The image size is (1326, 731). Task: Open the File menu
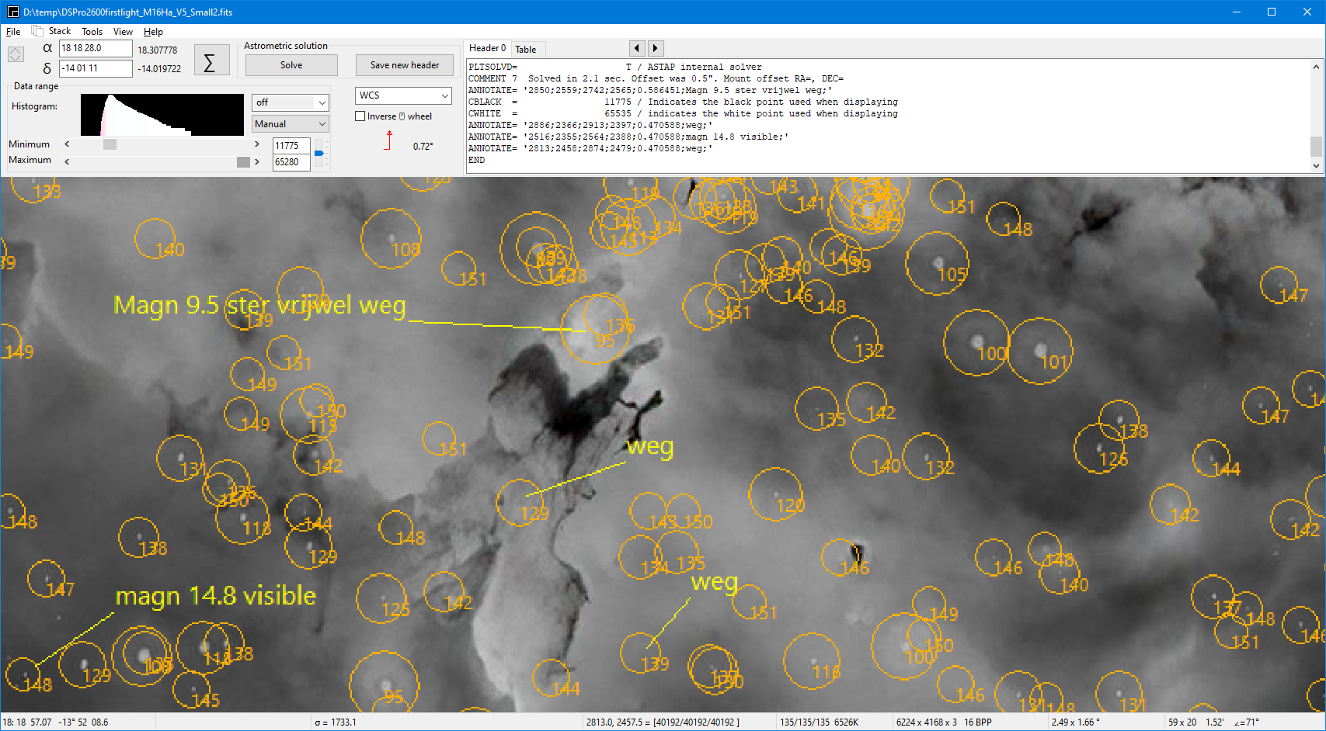click(13, 32)
